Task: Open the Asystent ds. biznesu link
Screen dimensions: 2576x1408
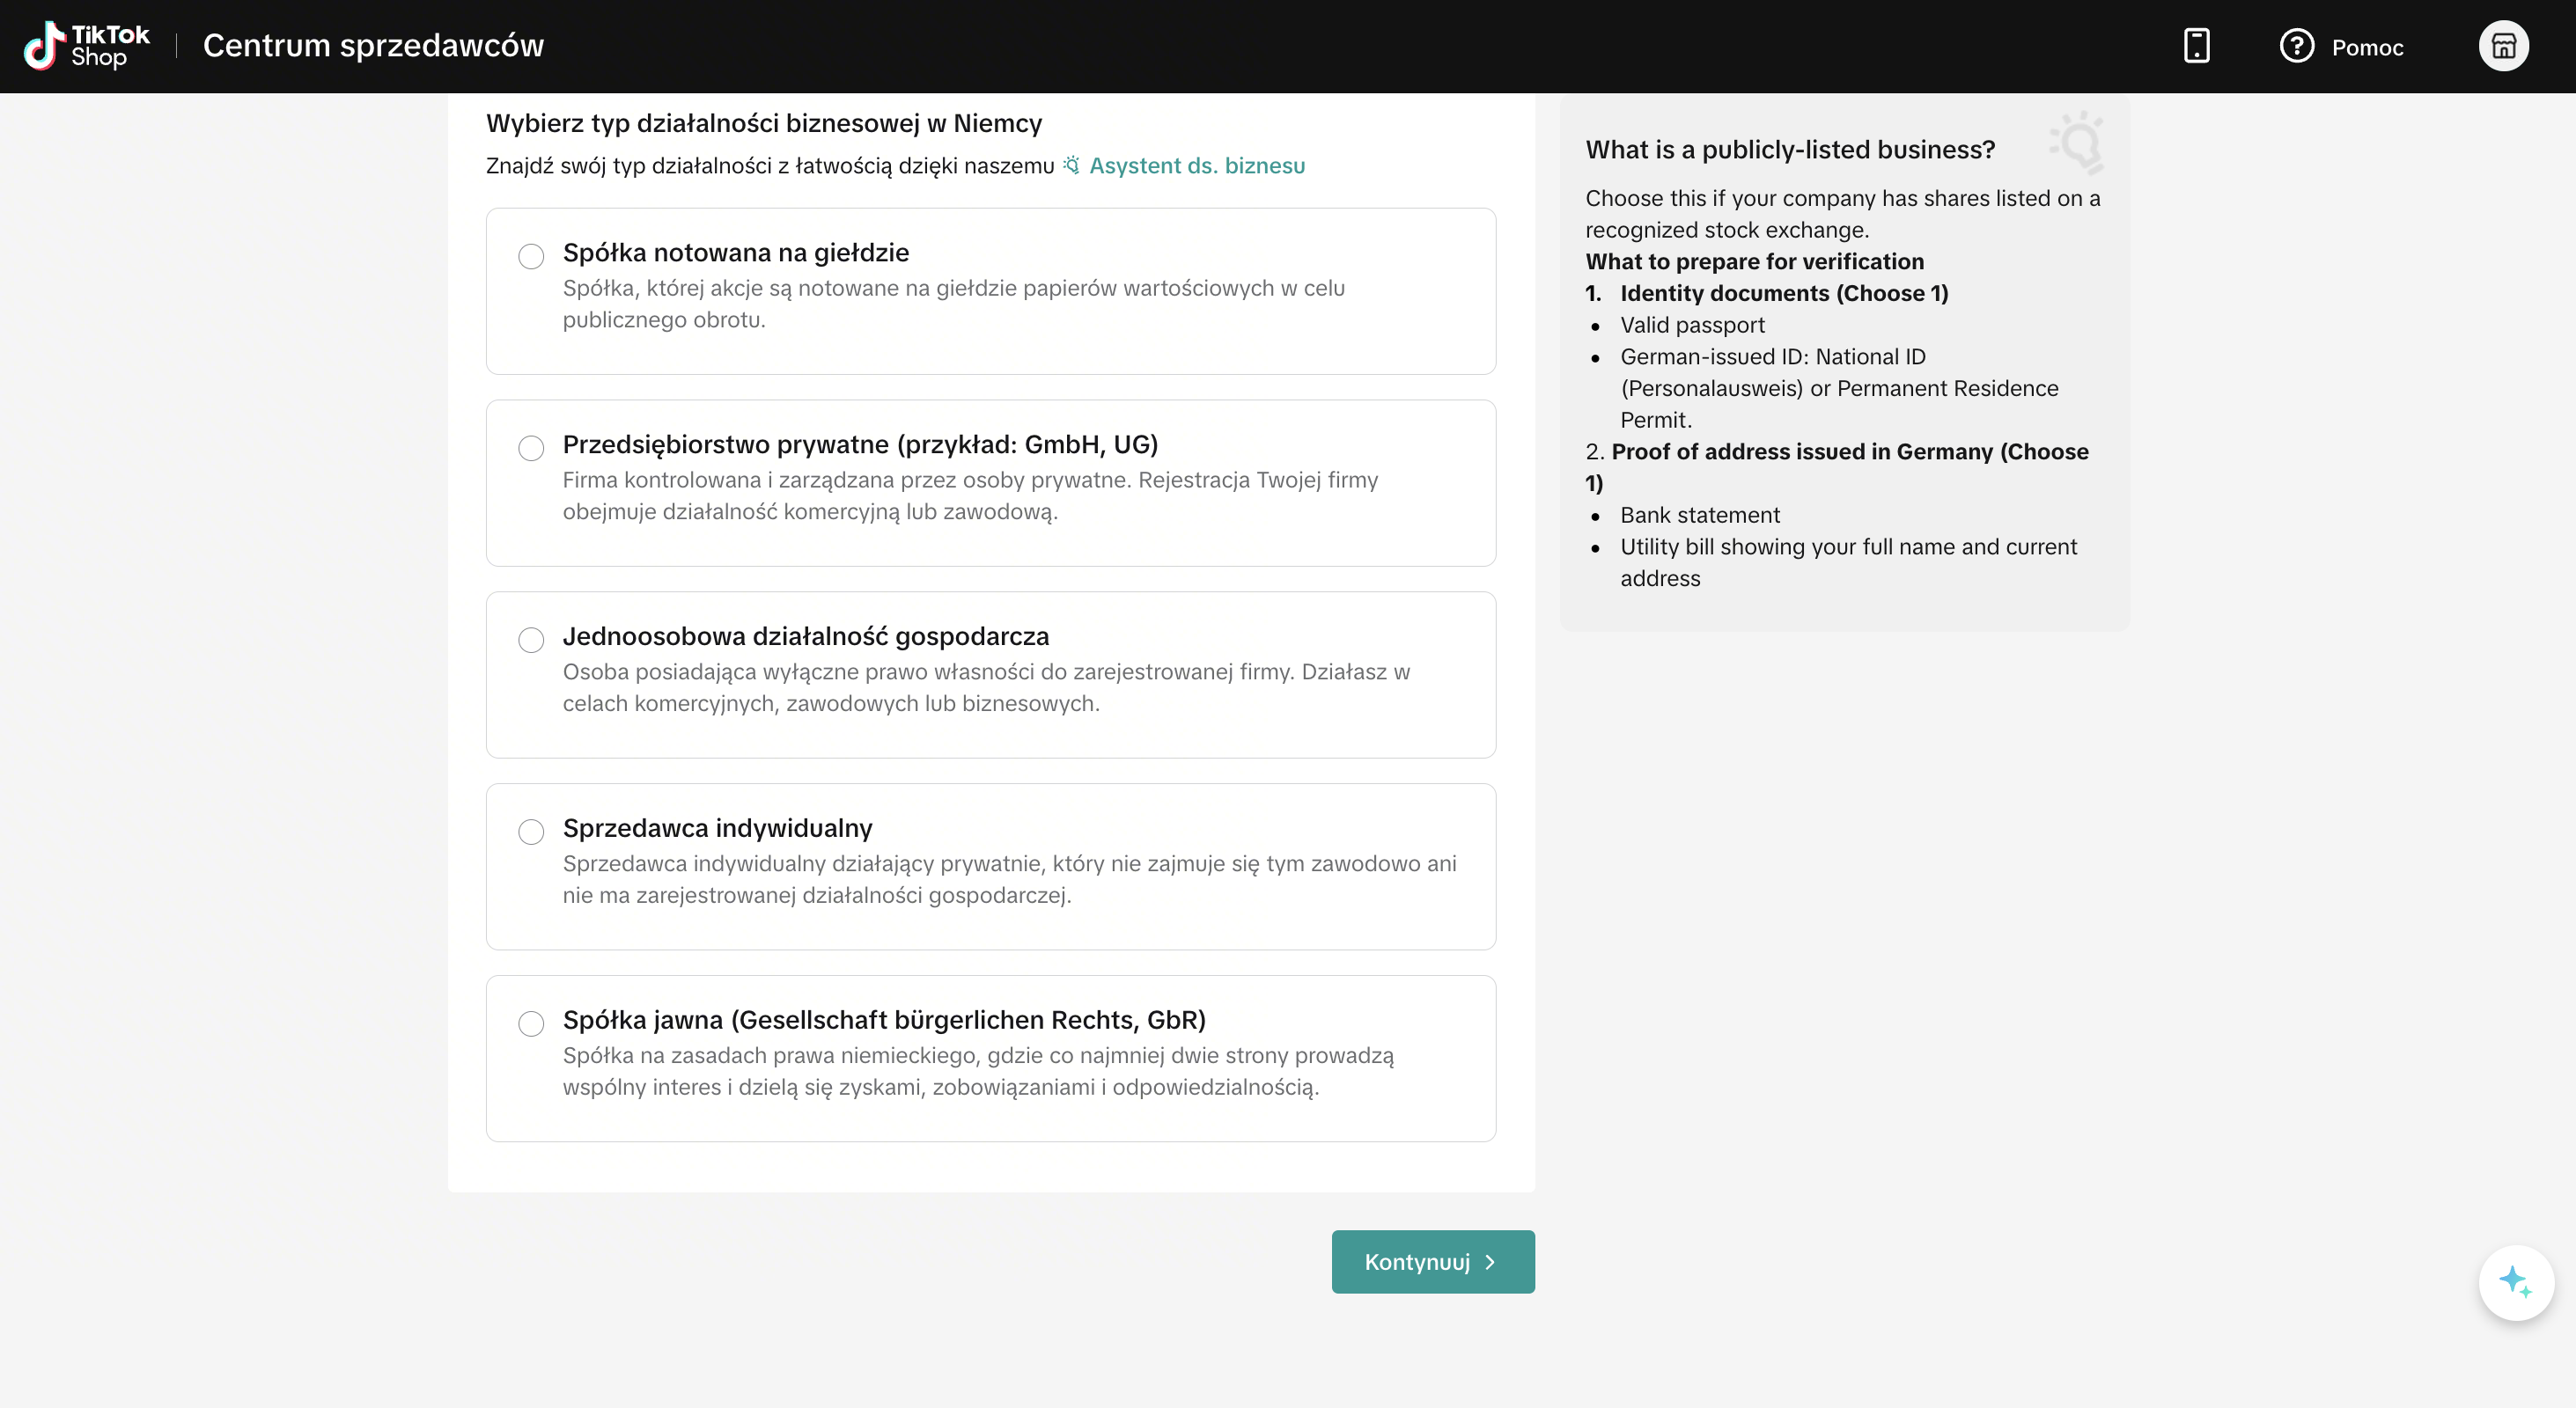Action: pos(1197,166)
